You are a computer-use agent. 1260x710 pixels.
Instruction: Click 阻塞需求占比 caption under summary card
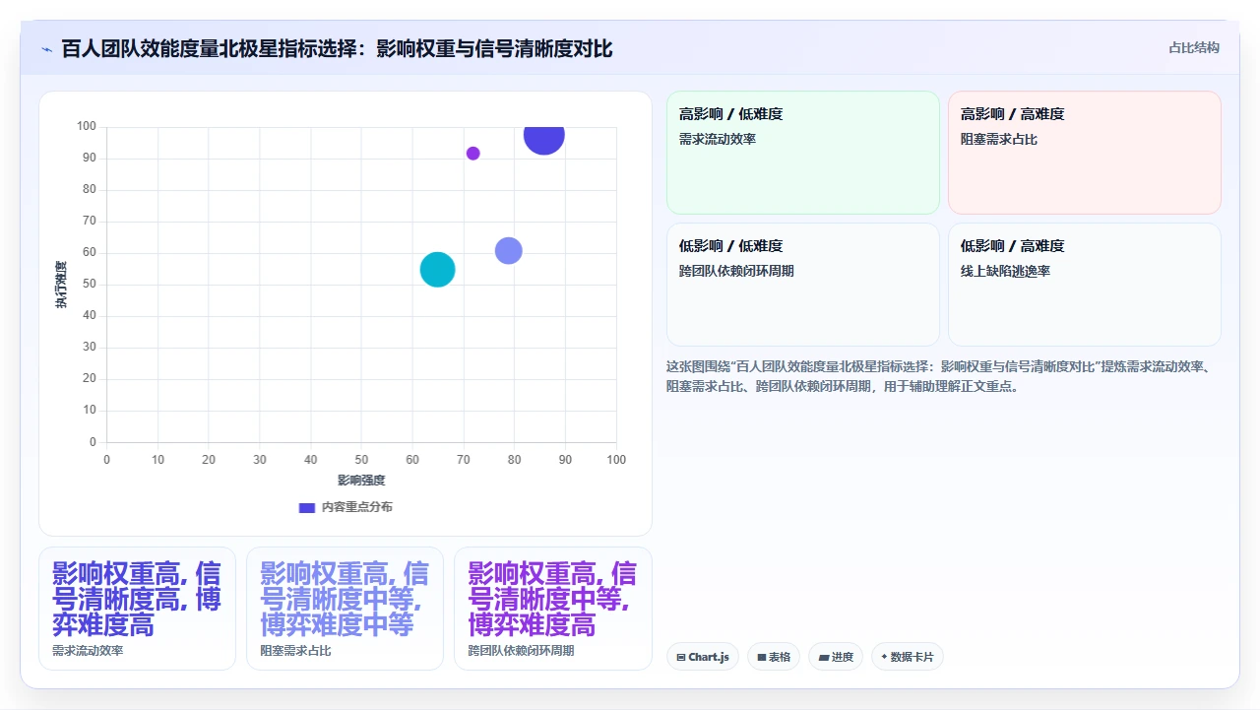coord(295,651)
